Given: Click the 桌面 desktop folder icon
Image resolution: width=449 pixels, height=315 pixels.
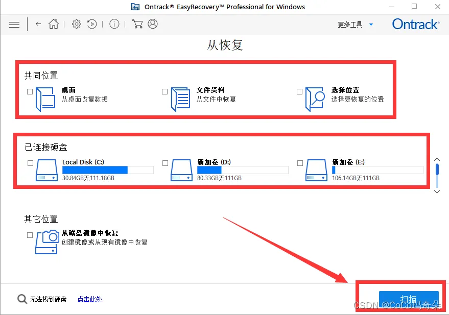Looking at the screenshot, I should click(x=45, y=99).
